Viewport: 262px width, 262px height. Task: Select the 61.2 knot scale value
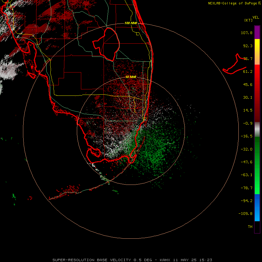tap(248, 72)
